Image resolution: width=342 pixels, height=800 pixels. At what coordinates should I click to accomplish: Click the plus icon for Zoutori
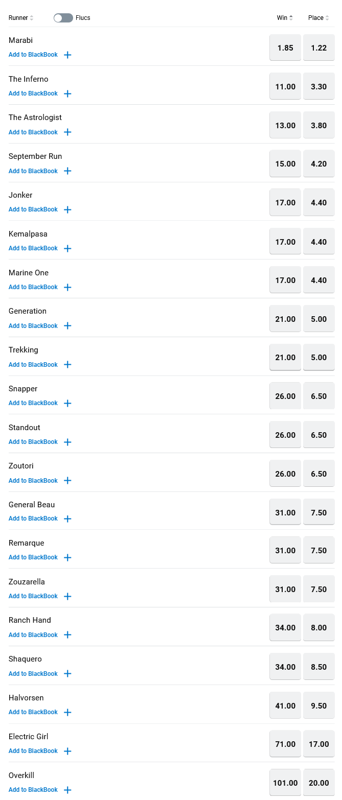67,481
